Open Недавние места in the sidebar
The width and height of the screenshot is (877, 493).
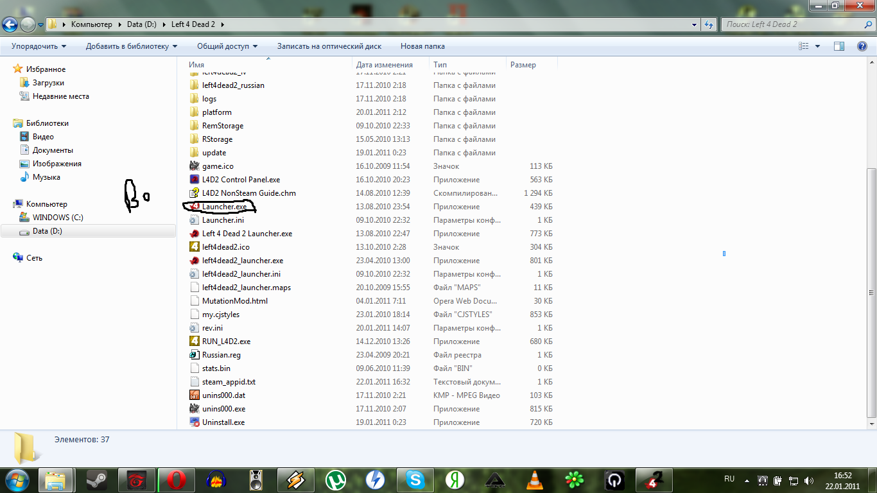click(x=61, y=96)
